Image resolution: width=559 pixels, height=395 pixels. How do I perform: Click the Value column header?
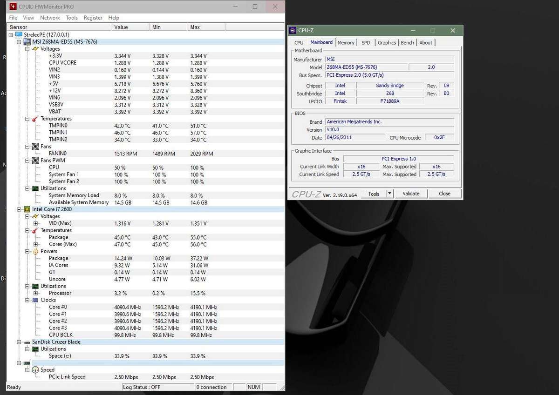pos(130,27)
